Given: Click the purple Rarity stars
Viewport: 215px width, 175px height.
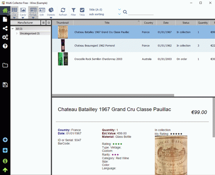Looking at the screenshot, I should (x=115, y=155).
